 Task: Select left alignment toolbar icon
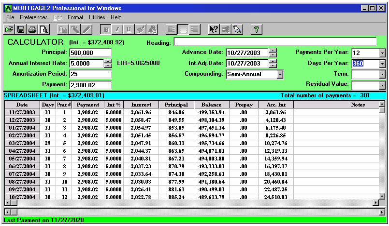pos(172,29)
